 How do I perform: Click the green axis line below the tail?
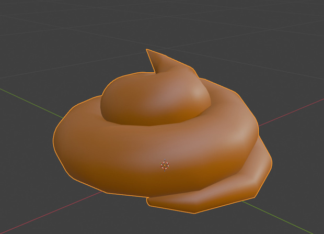coord(278,217)
